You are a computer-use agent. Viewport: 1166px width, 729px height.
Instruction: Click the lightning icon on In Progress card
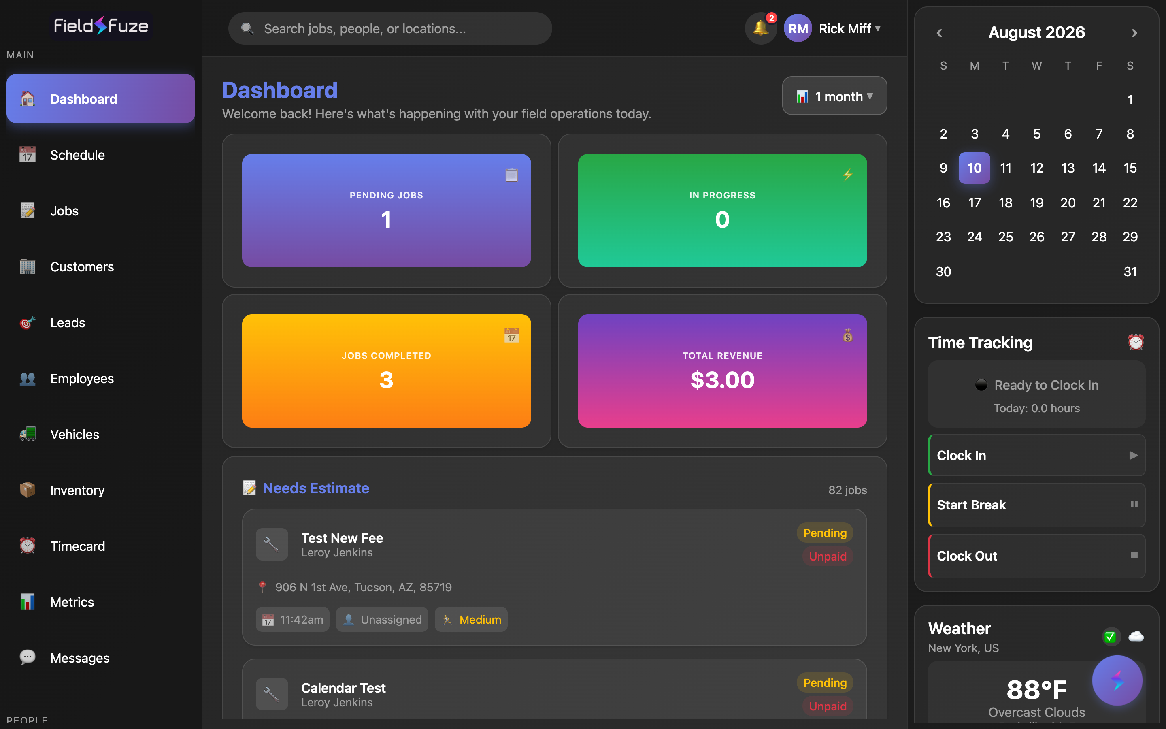coord(848,175)
